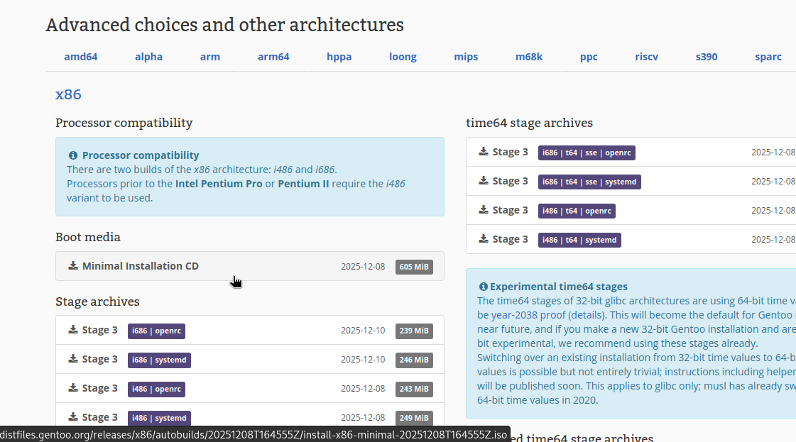Open the mips architecture tab
Screen dimensions: 796x442
466,57
